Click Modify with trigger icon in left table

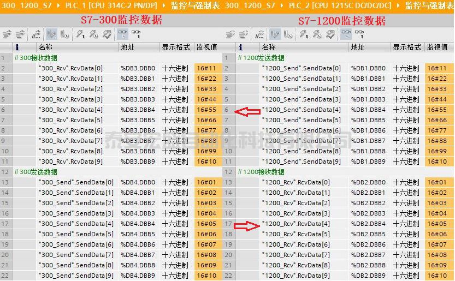[93, 34]
